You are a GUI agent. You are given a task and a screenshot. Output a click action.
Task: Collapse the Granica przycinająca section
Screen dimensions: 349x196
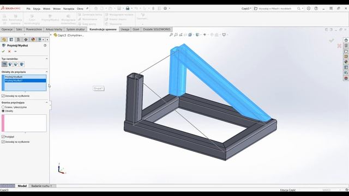[46, 102]
